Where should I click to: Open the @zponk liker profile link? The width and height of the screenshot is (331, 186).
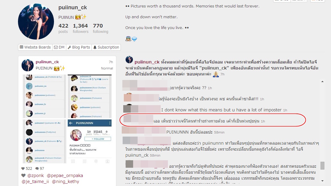pos(35,176)
